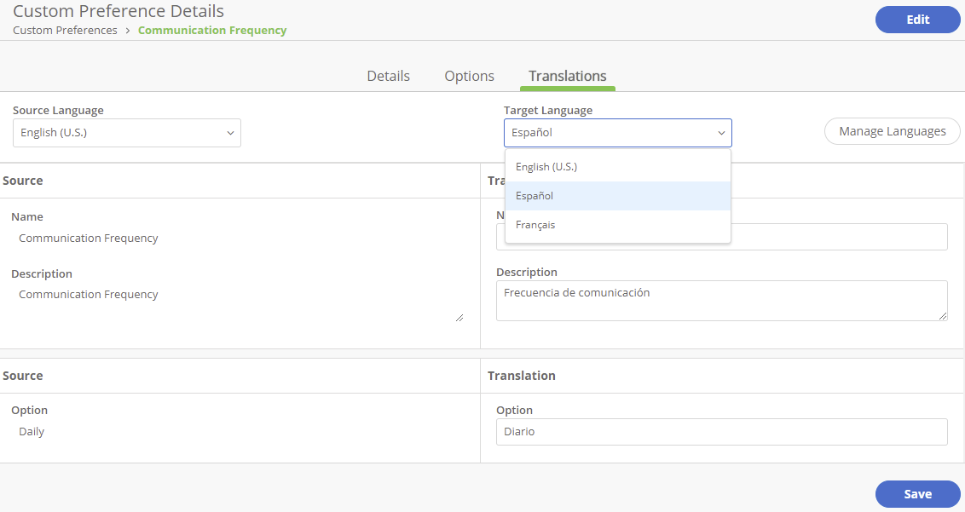Select the Translations tab
This screenshot has width=965, height=512.
(567, 75)
